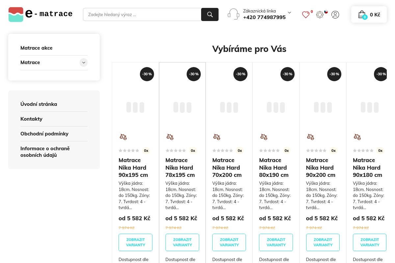Open the shopping cart showing 0 Kč
This screenshot has height=263, width=395.
(x=369, y=14)
